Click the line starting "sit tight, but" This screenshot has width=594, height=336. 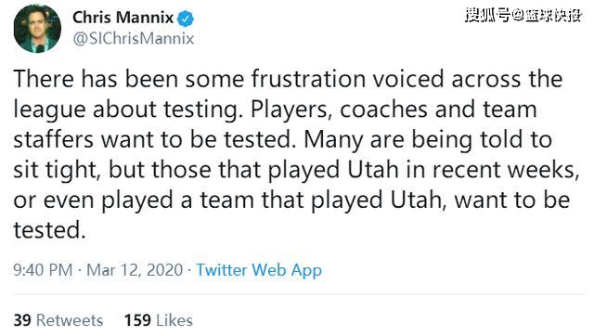[x=297, y=170]
